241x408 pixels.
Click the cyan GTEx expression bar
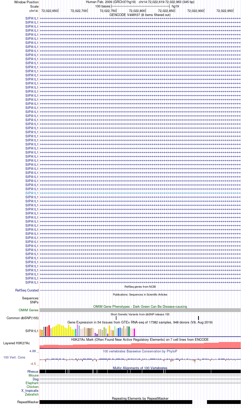(76, 333)
